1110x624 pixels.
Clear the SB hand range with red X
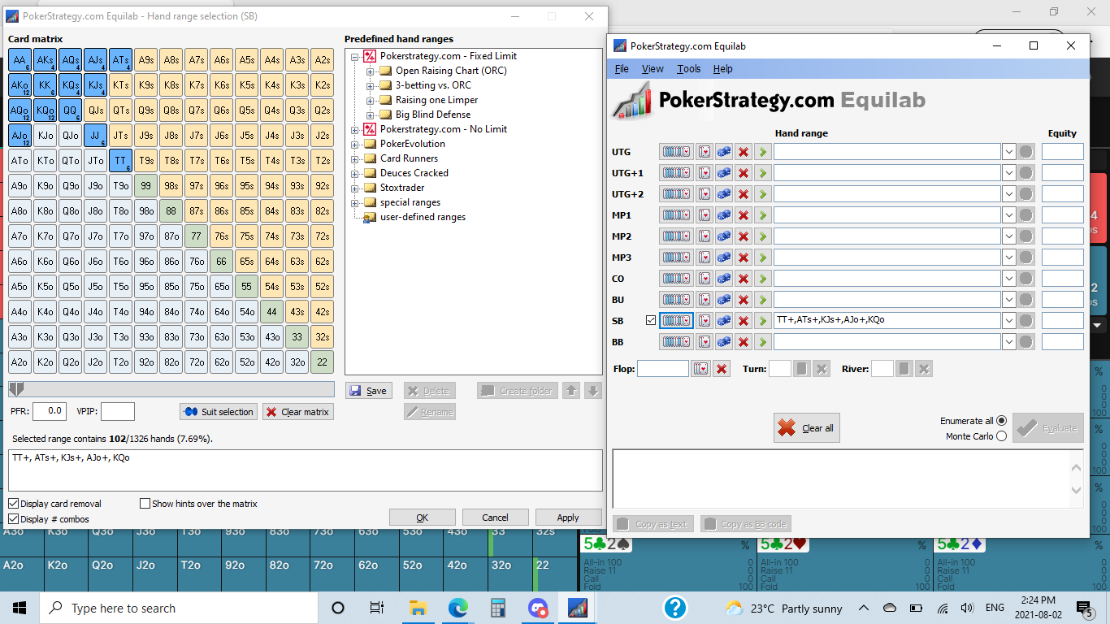[744, 321]
